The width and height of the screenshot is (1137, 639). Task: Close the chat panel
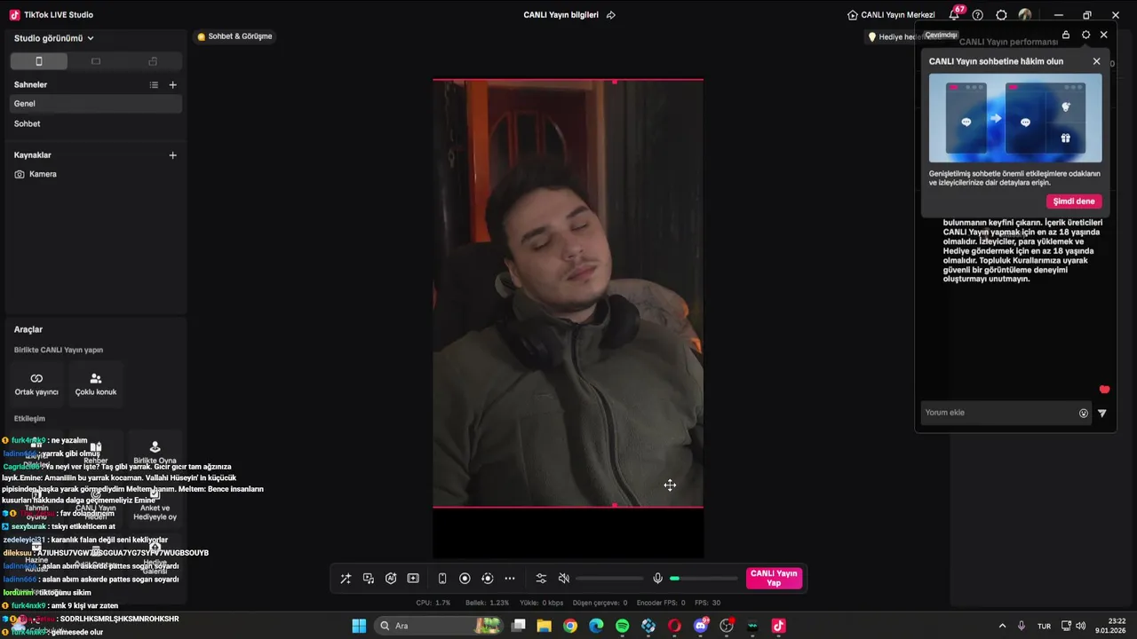(x=1104, y=35)
